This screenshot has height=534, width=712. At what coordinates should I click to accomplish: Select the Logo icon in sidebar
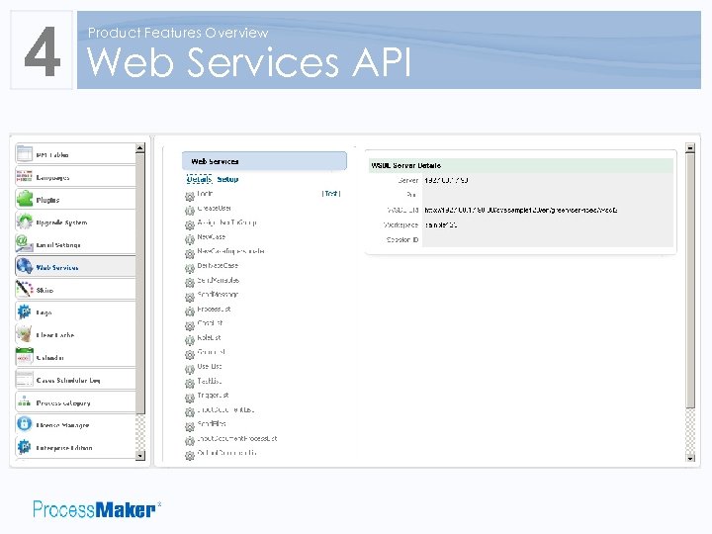24,311
